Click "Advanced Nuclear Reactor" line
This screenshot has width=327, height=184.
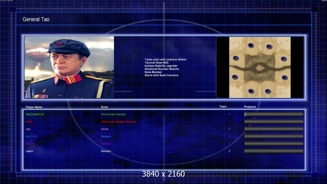[x=162, y=69]
